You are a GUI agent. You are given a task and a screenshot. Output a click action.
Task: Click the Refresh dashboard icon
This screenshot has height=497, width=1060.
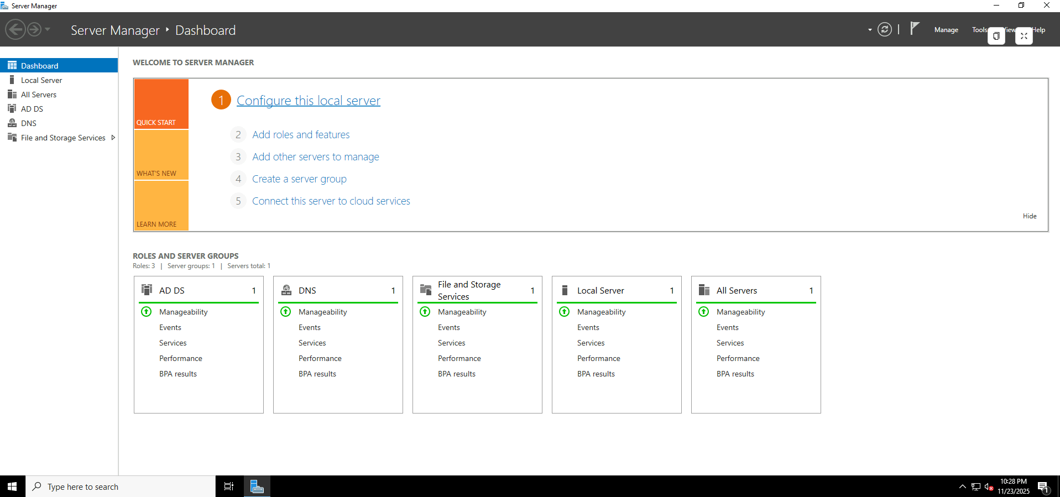click(884, 30)
